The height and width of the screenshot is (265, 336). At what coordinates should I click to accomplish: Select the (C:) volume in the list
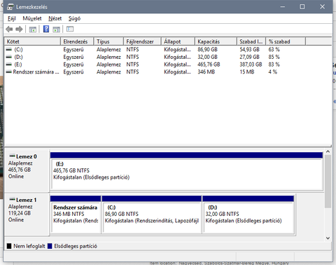click(18, 50)
